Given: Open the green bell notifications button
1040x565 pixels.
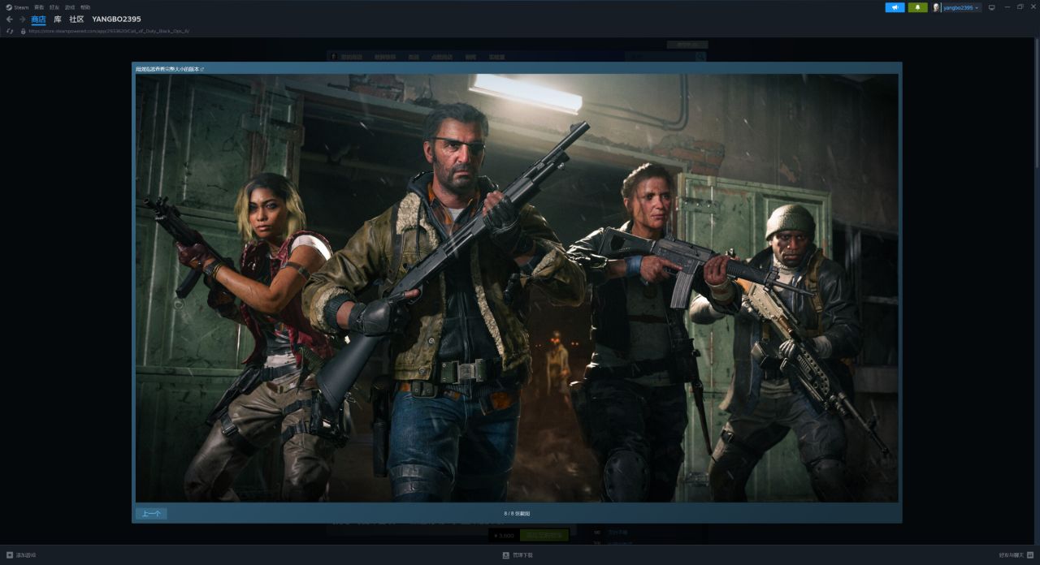Looking at the screenshot, I should pyautogui.click(x=918, y=7).
